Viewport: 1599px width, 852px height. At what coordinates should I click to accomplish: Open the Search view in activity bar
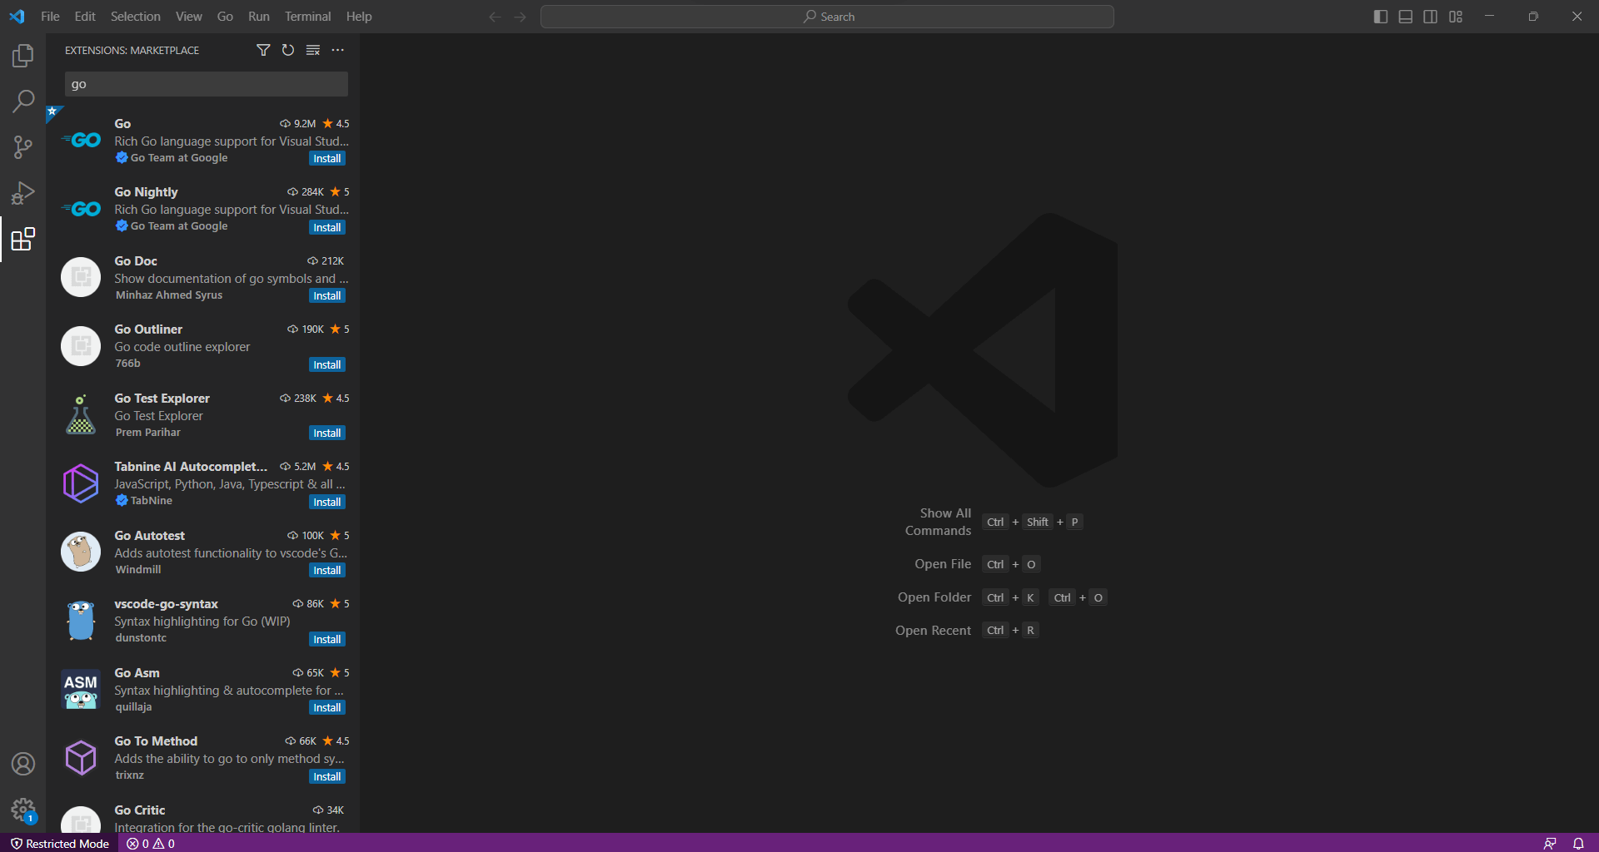[22, 102]
